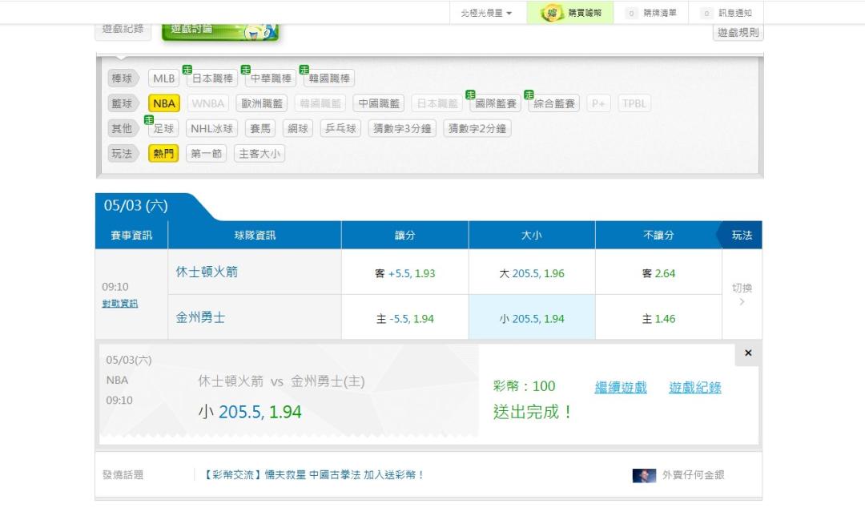Screen dimensions: 865x512
Task: Open the 遊戲討論 green banner
Action: [x=220, y=31]
